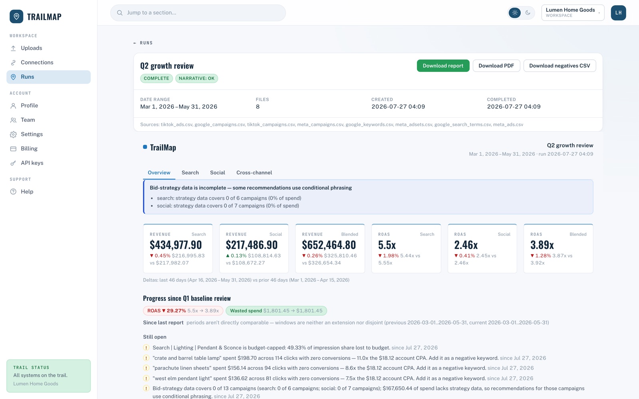Click the Wasted spend pill
The height and width of the screenshot is (399, 639).
(x=276, y=311)
